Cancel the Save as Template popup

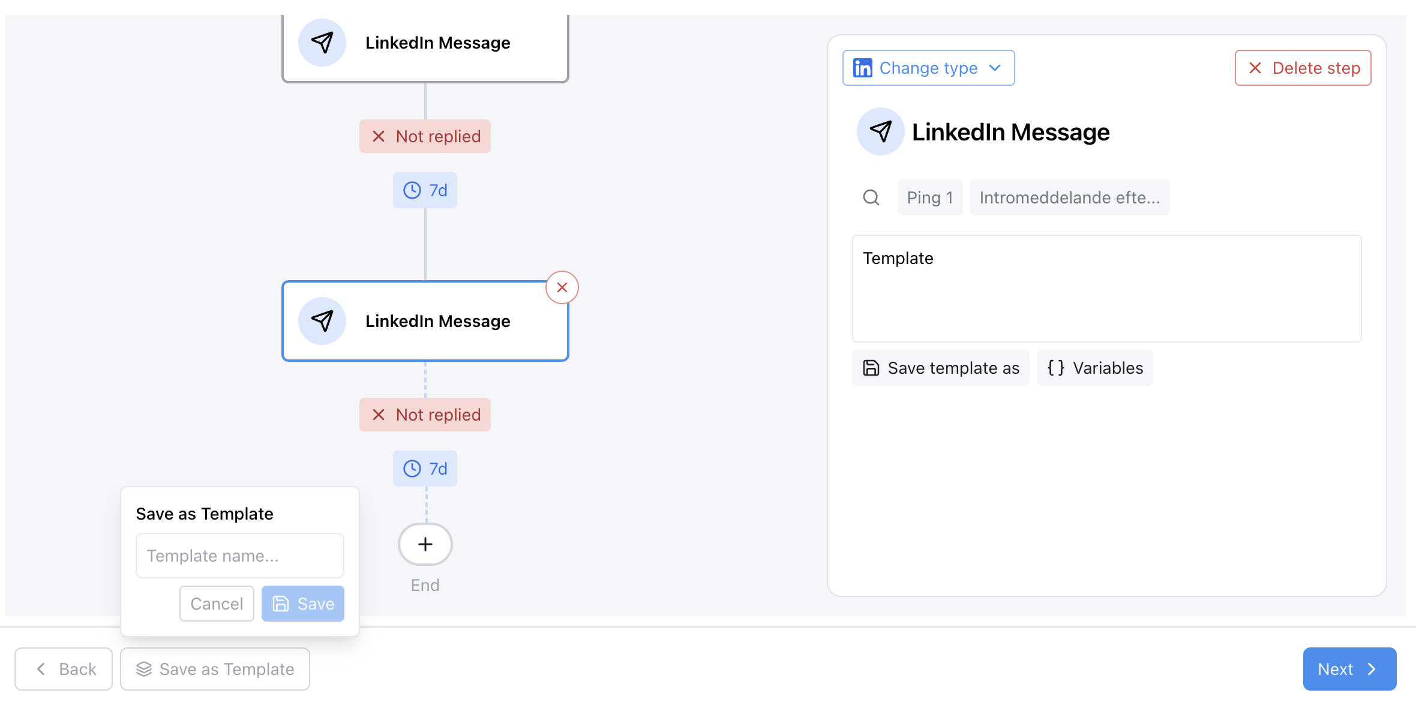point(217,604)
